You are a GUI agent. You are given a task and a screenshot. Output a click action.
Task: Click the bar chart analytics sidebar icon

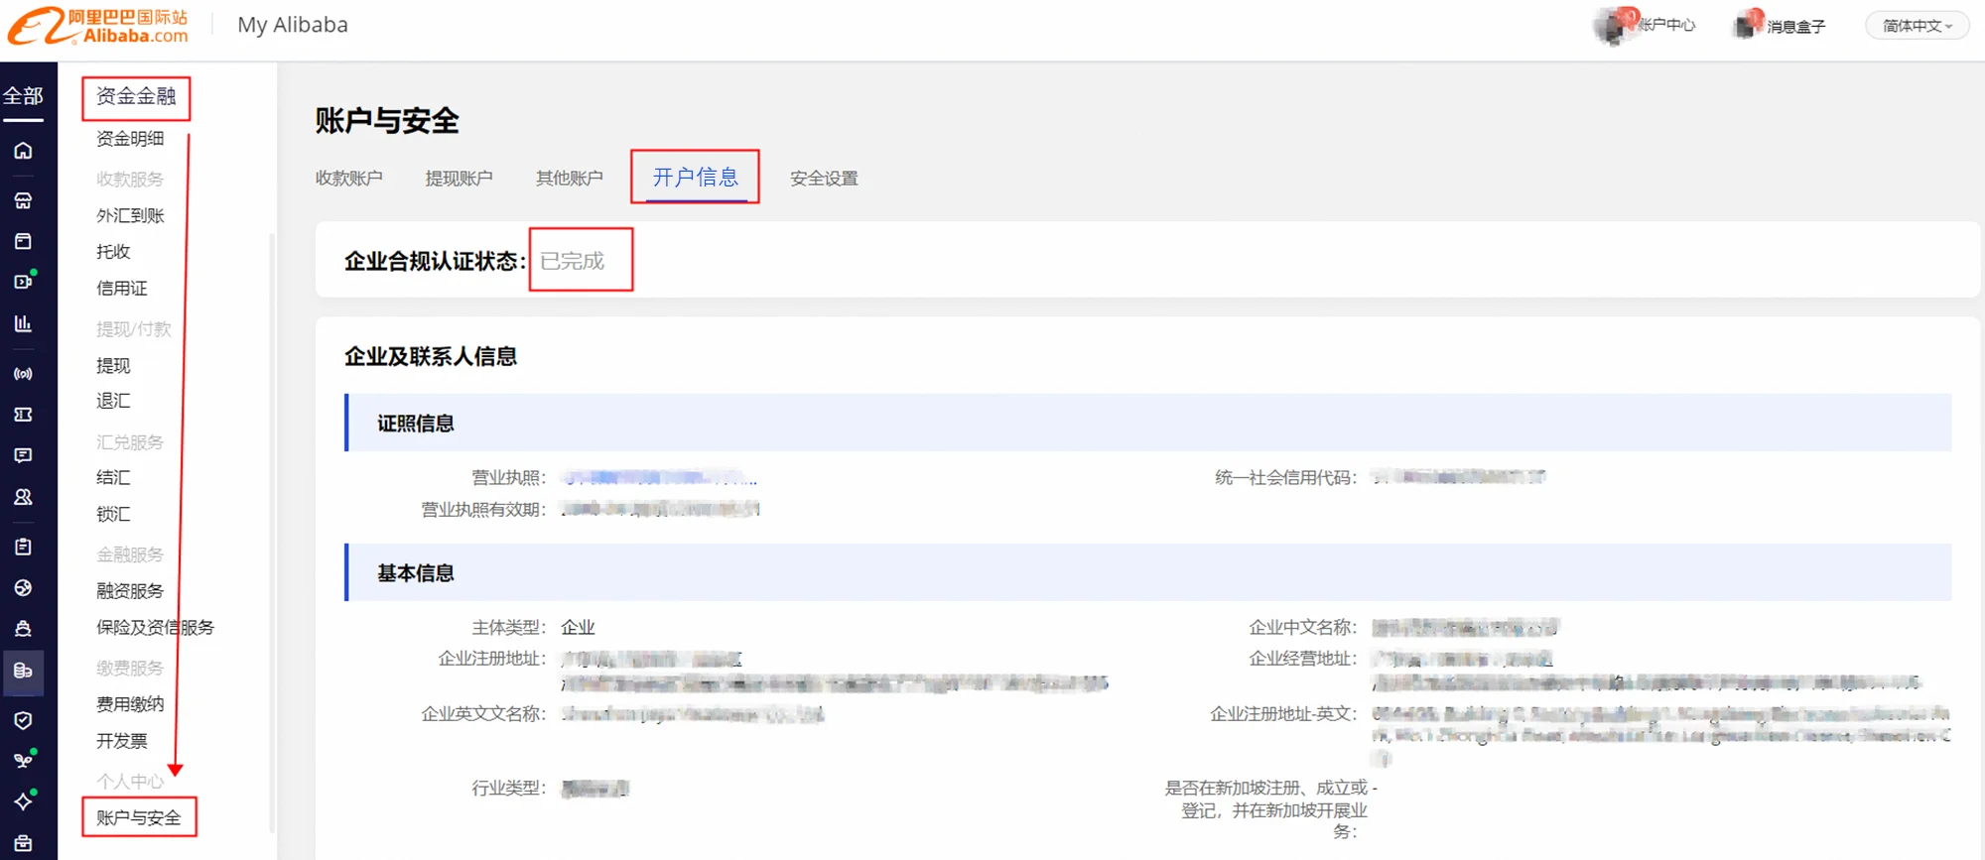point(23,323)
